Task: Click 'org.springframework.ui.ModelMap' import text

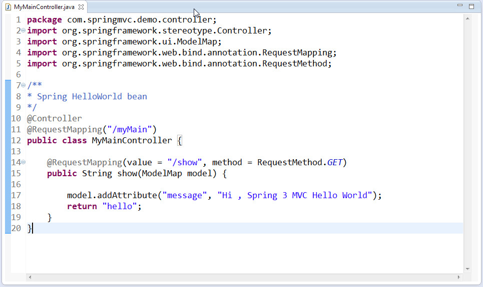Action: 140,42
